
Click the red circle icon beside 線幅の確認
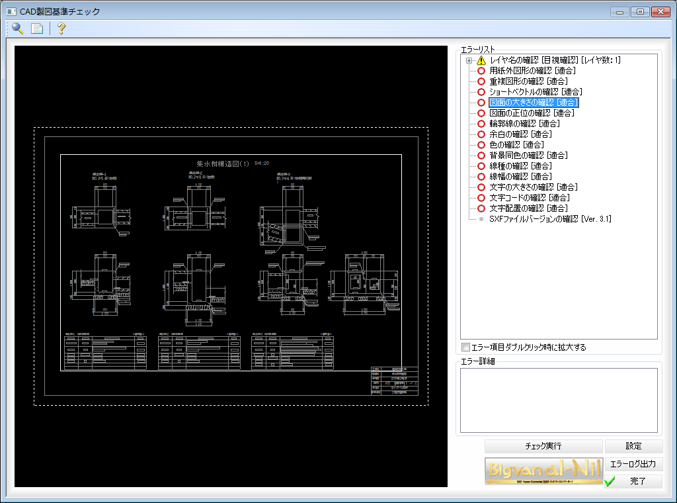(x=481, y=177)
